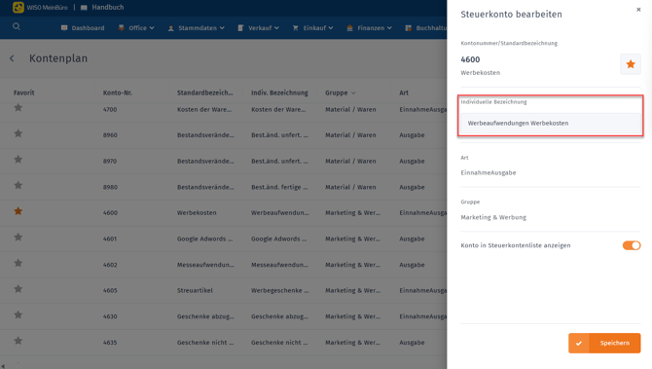Viewport: 652px width, 369px height.
Task: Mark account 4630 as favorite
Action: 18,314
